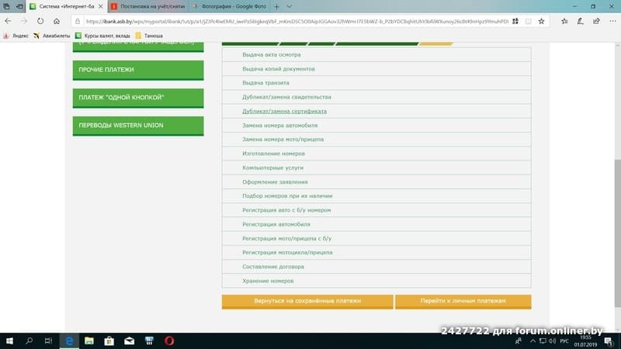This screenshot has height=349, width=621.
Task: Open Авиабилеты bookmark
Action: pos(51,36)
